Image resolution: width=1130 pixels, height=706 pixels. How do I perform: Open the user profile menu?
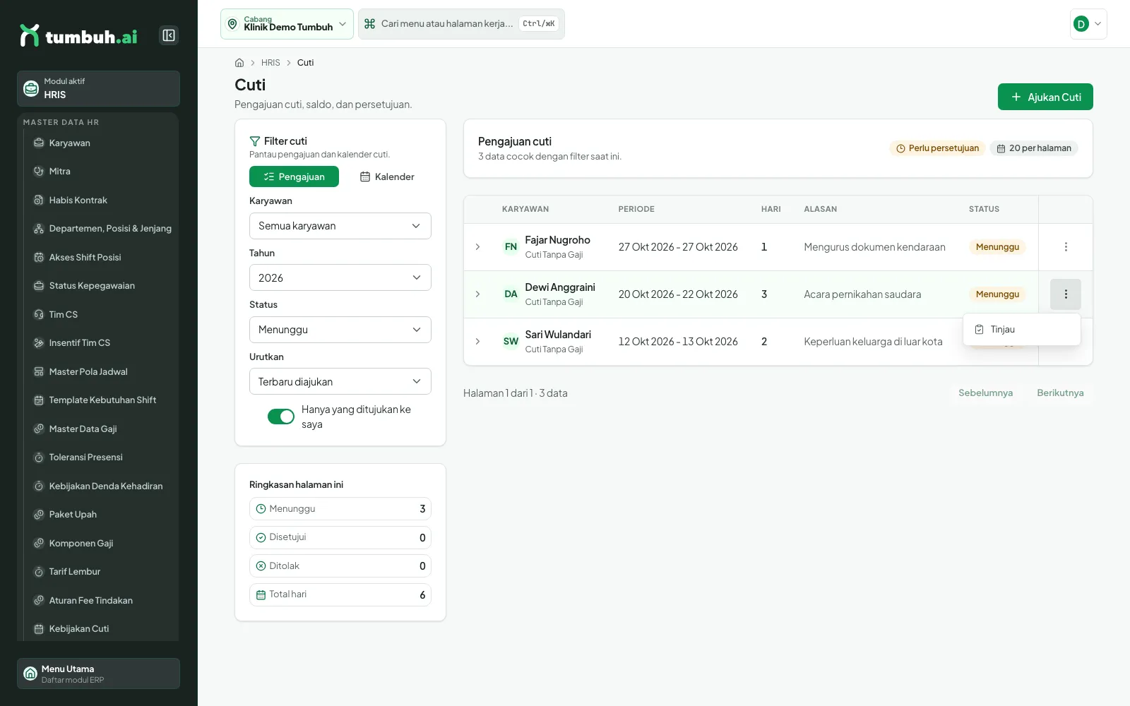pos(1088,24)
